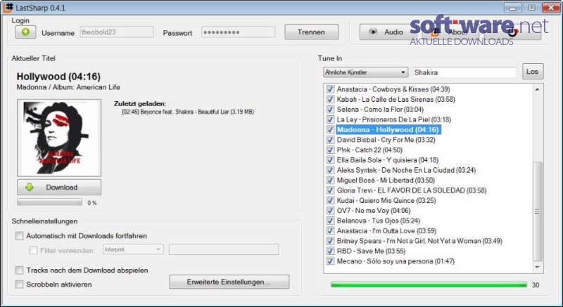The width and height of the screenshot is (563, 307).
Task: Click the Madonna American Life album cover
Action: pos(59,138)
